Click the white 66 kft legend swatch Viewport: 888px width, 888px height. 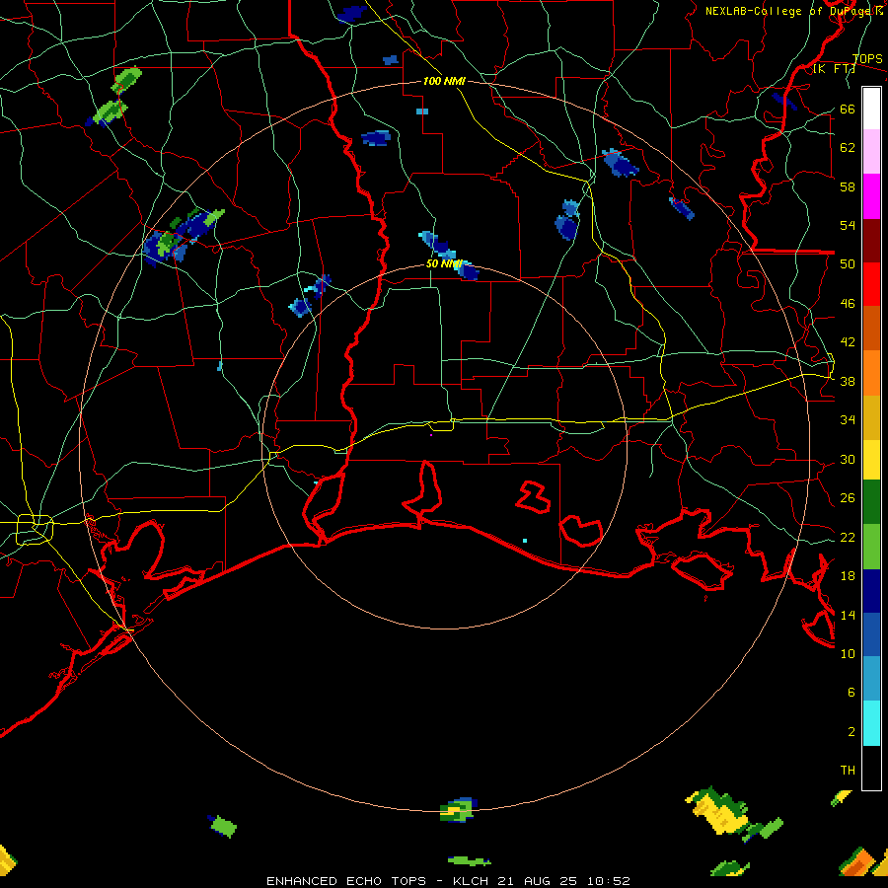pyautogui.click(x=871, y=109)
